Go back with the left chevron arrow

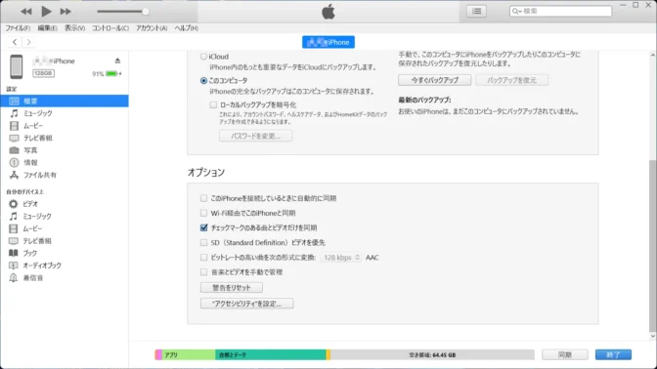click(15, 42)
